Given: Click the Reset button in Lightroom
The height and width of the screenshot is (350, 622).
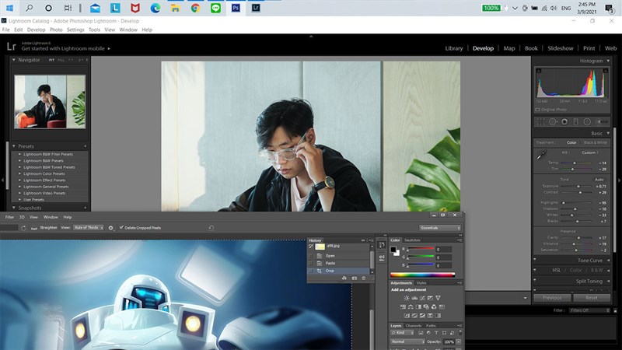Looking at the screenshot, I should 592,298.
